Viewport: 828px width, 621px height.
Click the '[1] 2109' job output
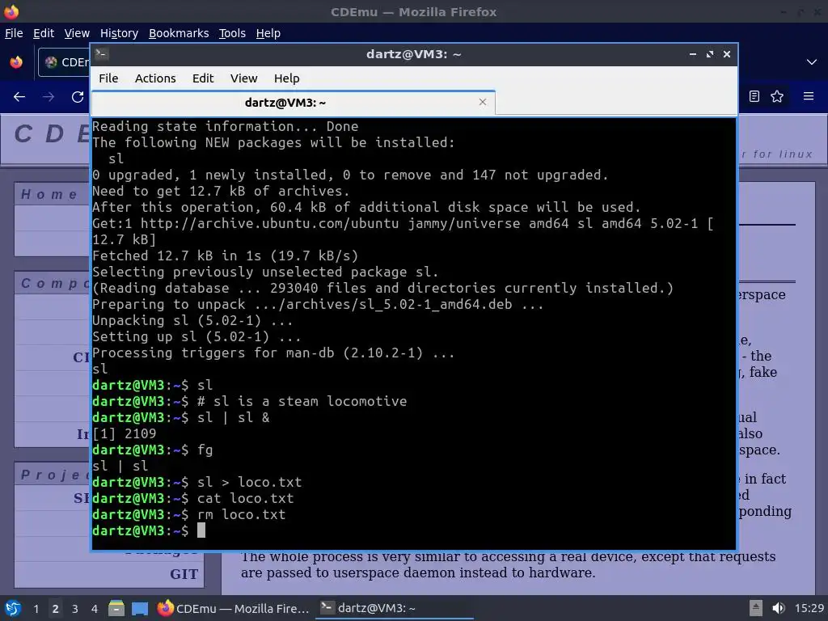(125, 433)
